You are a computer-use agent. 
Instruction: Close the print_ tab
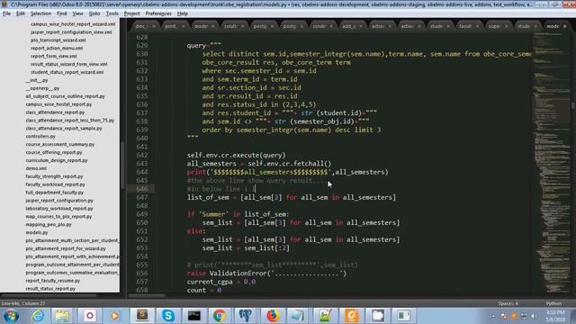[x=183, y=26]
